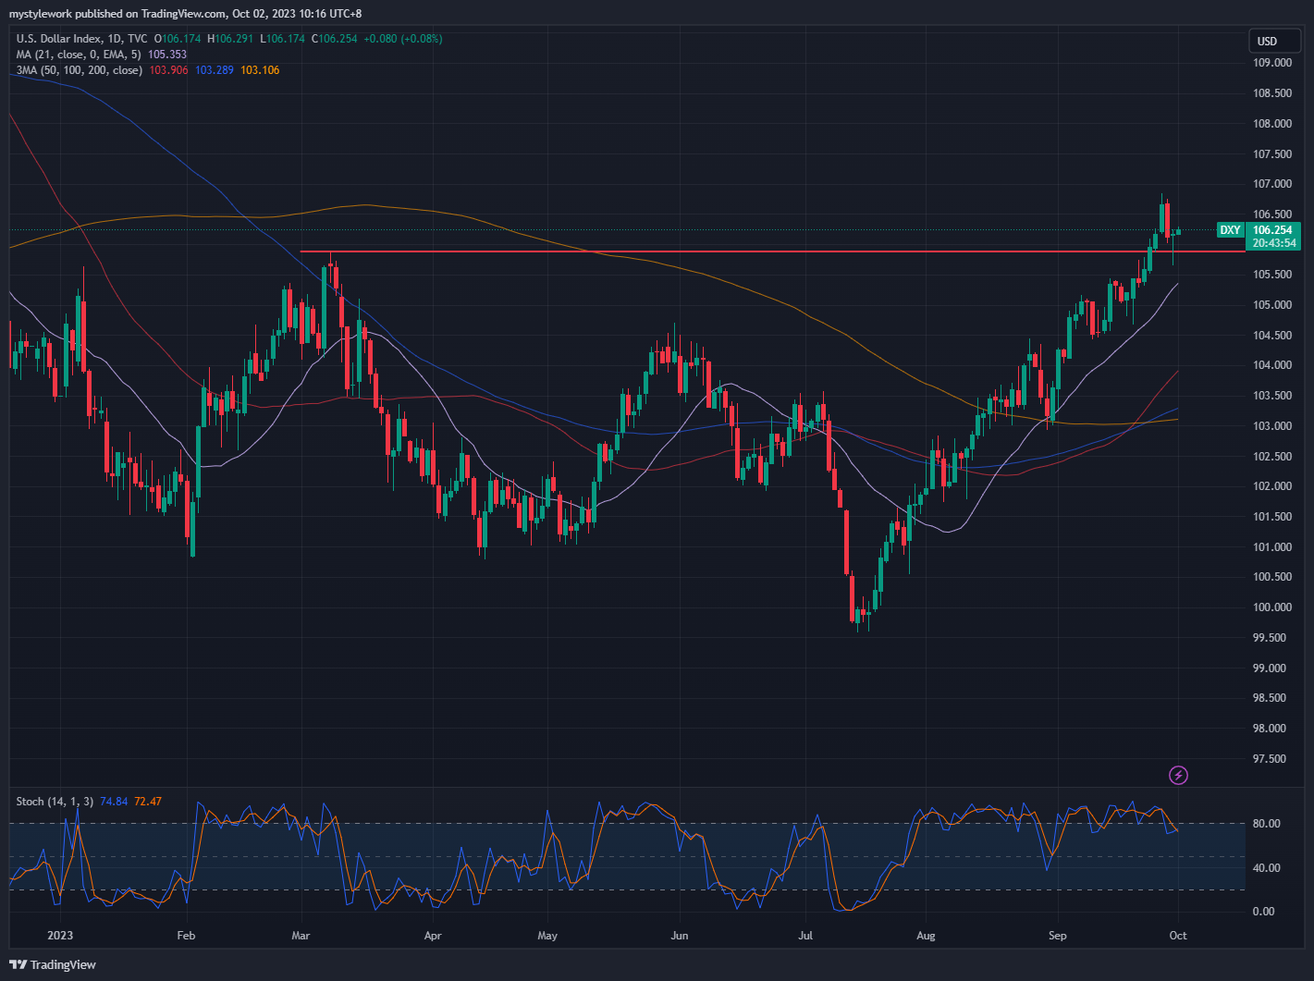Click the change value +0.080 (+0.08%)
Image resolution: width=1314 pixels, height=981 pixels.
pyautogui.click(x=402, y=39)
